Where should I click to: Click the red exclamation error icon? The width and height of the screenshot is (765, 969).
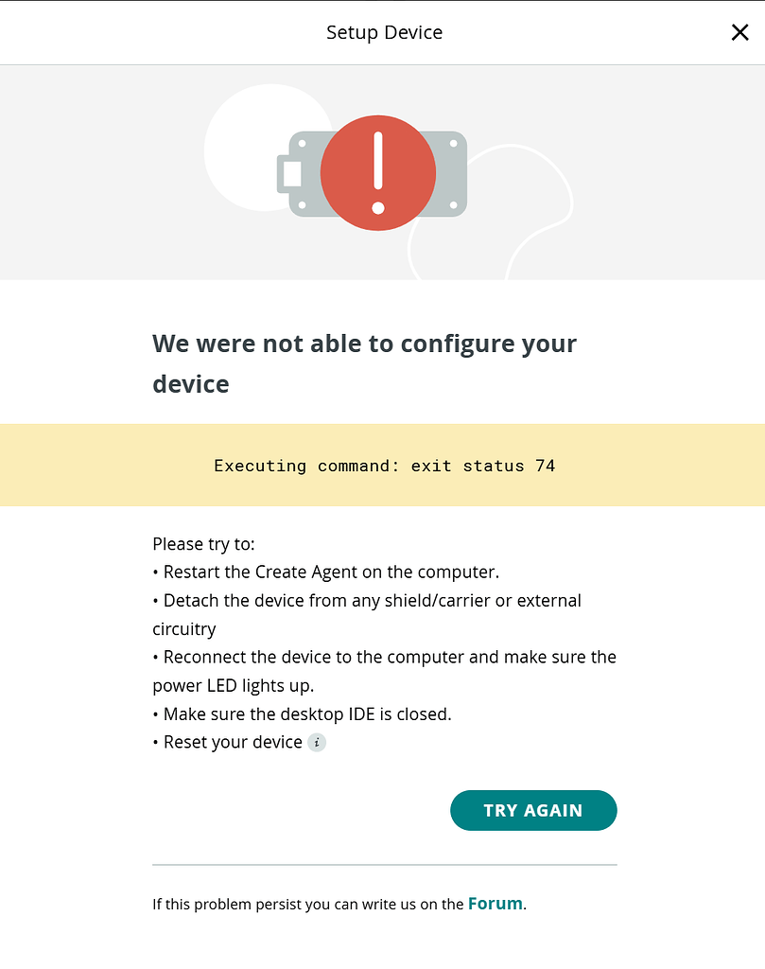click(378, 173)
